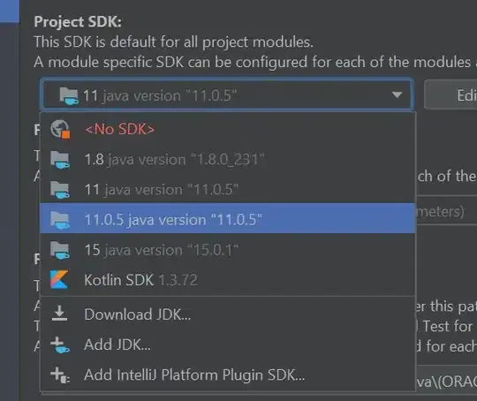This screenshot has height=401, width=477.
Task: Click the 1.8 JDK folder icon
Action: pyautogui.click(x=60, y=160)
